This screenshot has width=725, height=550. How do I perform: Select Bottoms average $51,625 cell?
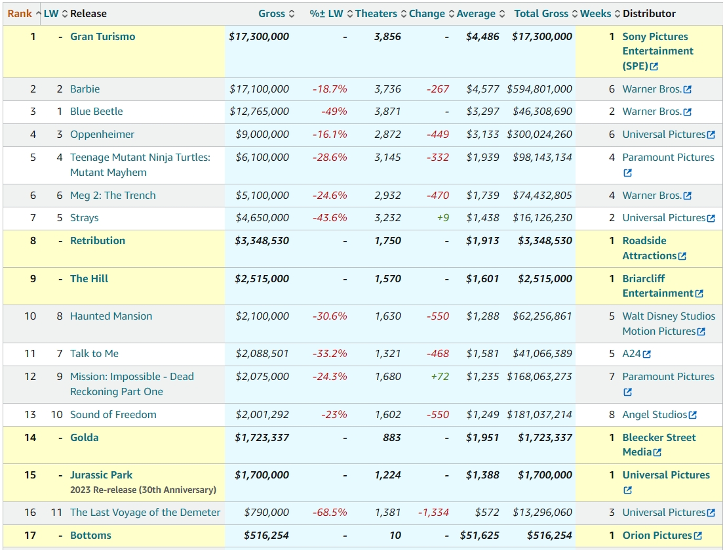click(479, 536)
